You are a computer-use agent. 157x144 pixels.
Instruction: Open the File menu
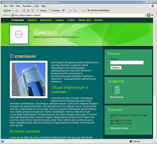[5, 6]
